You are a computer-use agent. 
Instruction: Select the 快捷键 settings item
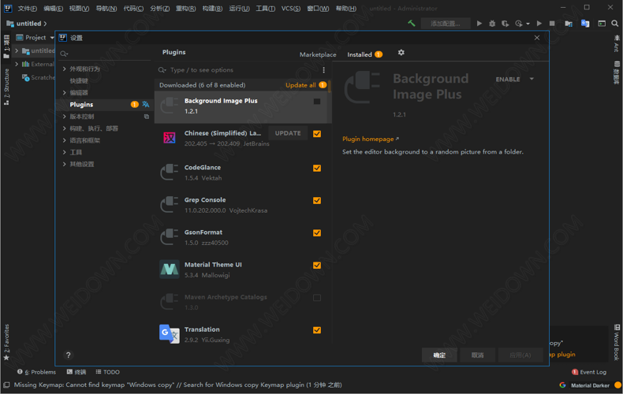click(79, 80)
